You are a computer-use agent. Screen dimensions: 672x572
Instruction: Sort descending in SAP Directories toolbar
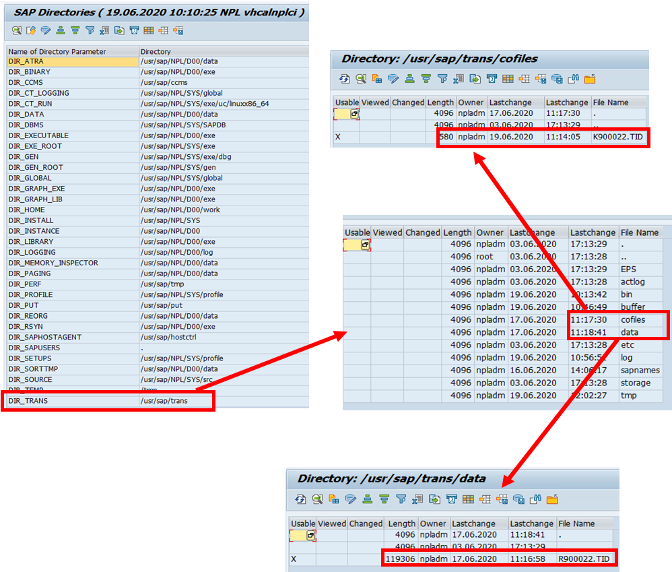(x=75, y=30)
